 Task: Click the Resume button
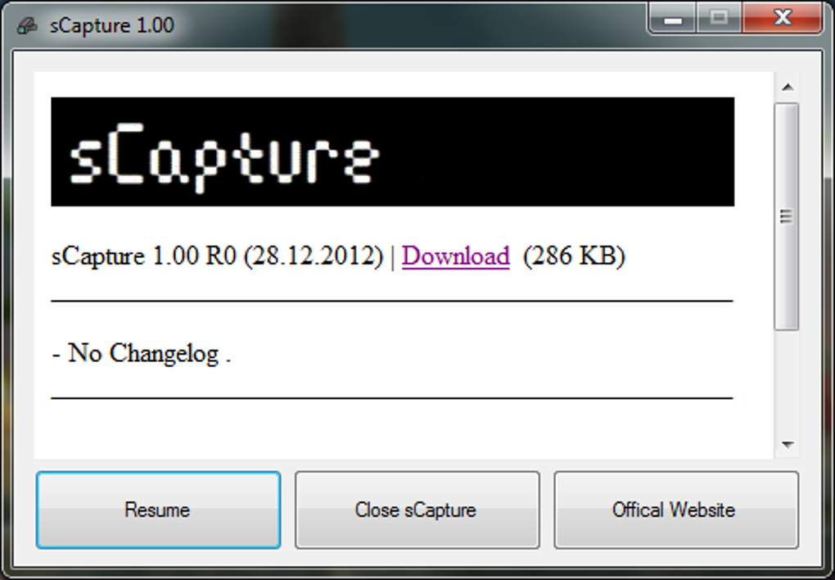(x=158, y=510)
